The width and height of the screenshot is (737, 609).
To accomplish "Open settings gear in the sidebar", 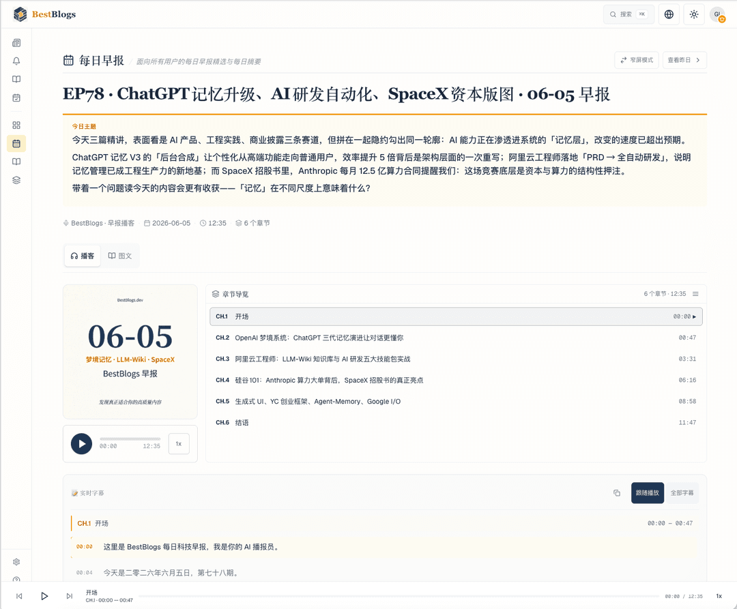I will 16,562.
